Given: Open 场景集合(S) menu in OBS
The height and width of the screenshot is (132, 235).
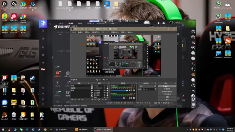Looking at the screenshot, I should pos(115,32).
